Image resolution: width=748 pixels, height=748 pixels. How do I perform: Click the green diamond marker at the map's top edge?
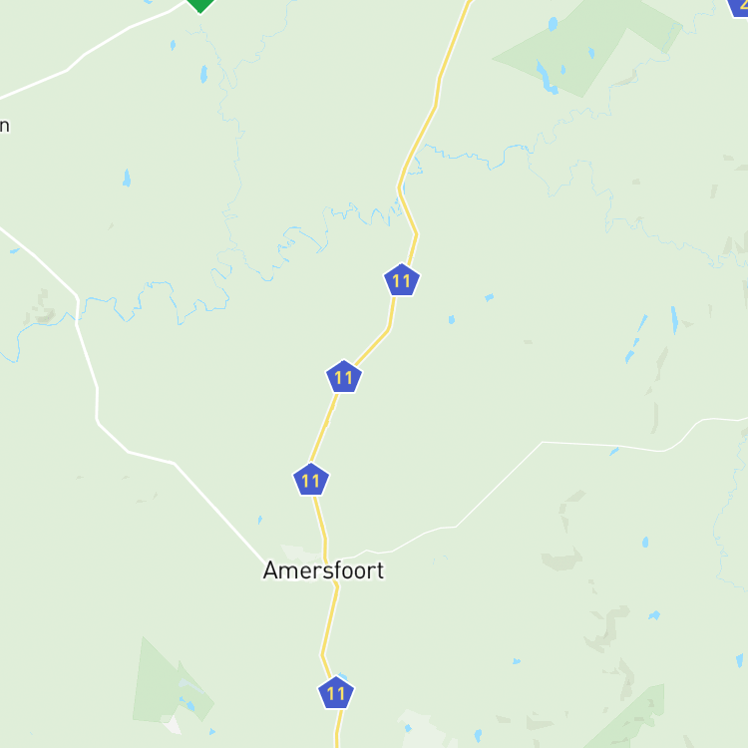pyautogui.click(x=200, y=5)
